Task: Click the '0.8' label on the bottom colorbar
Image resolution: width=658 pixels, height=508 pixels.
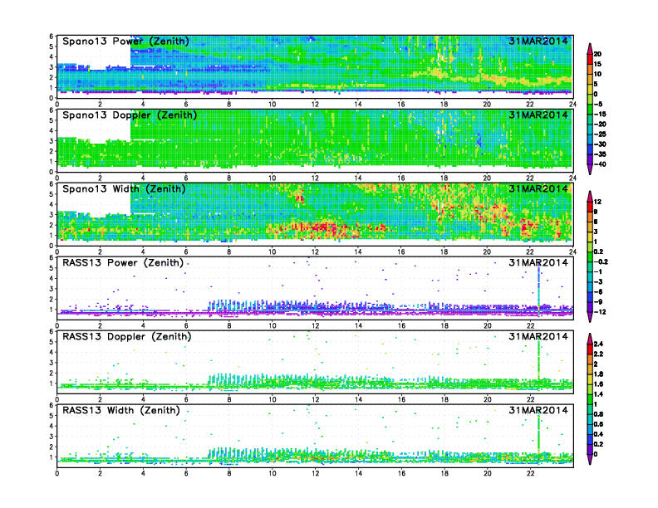Action: click(x=598, y=414)
